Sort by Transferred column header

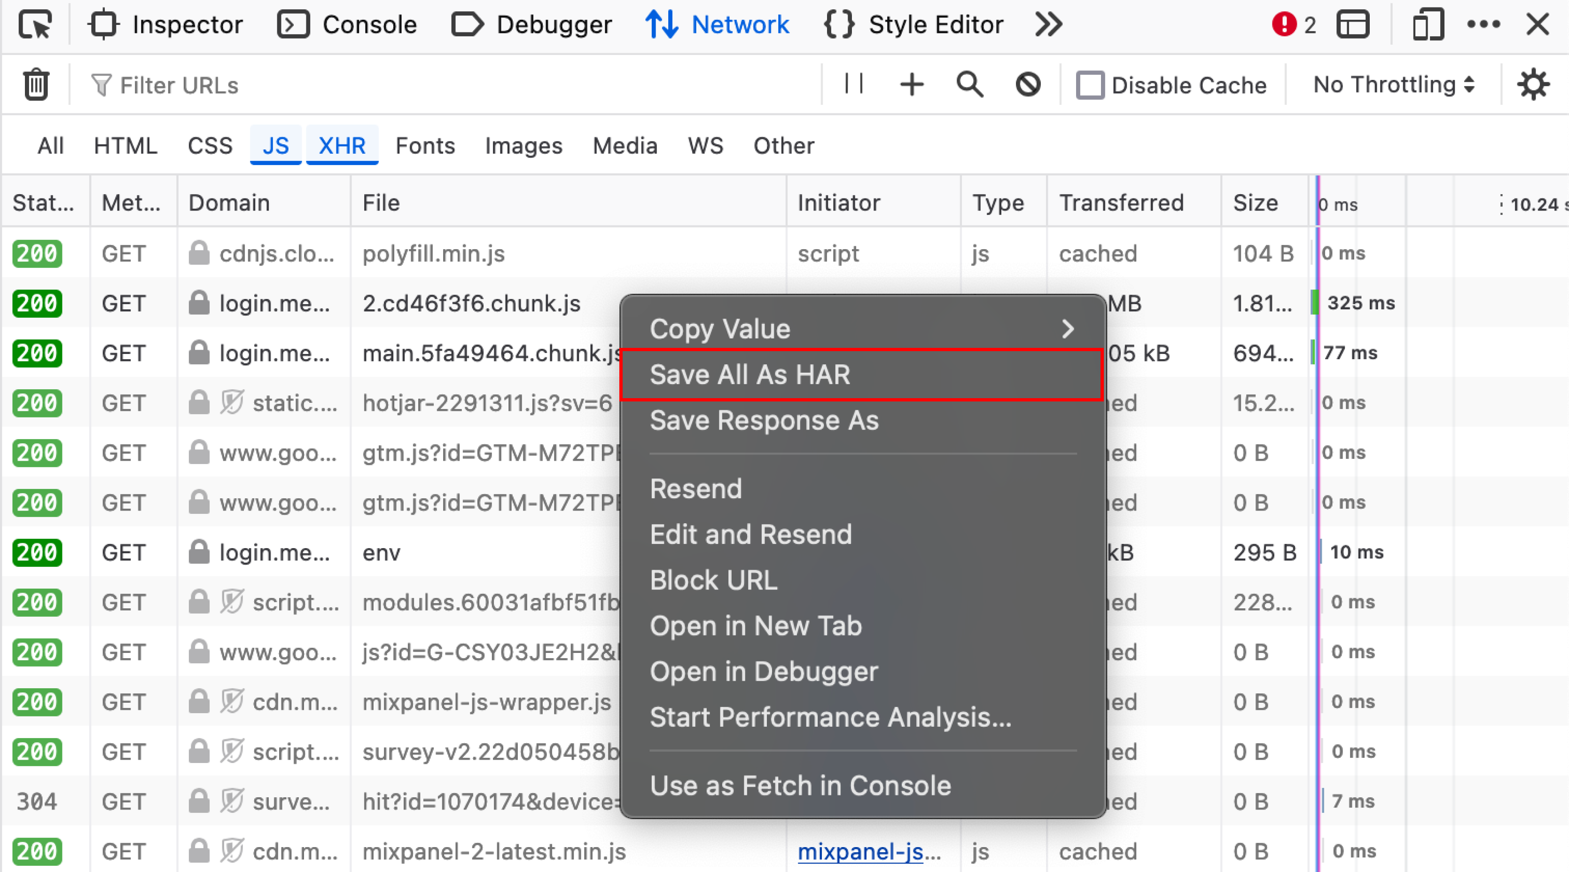[x=1134, y=202]
